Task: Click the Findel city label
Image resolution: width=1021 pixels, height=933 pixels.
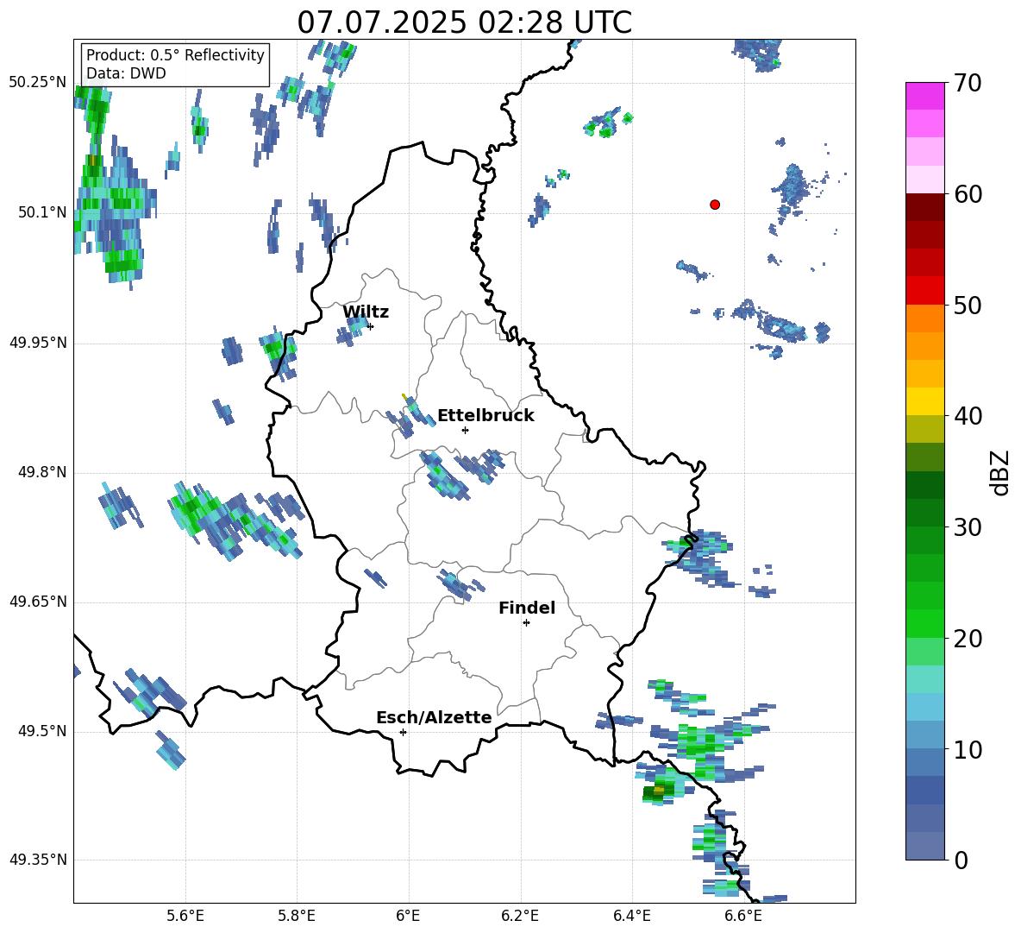Action: (527, 608)
